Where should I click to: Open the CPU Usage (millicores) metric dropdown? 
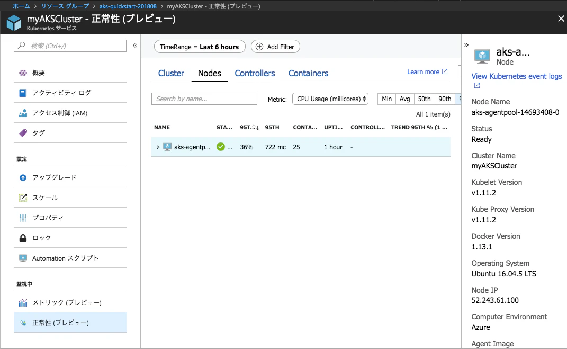(x=330, y=99)
